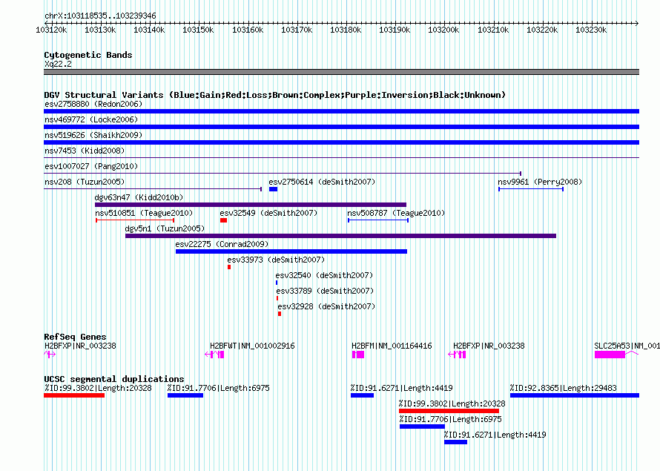Click the tiny blue esv32540 marker

pyautogui.click(x=277, y=283)
